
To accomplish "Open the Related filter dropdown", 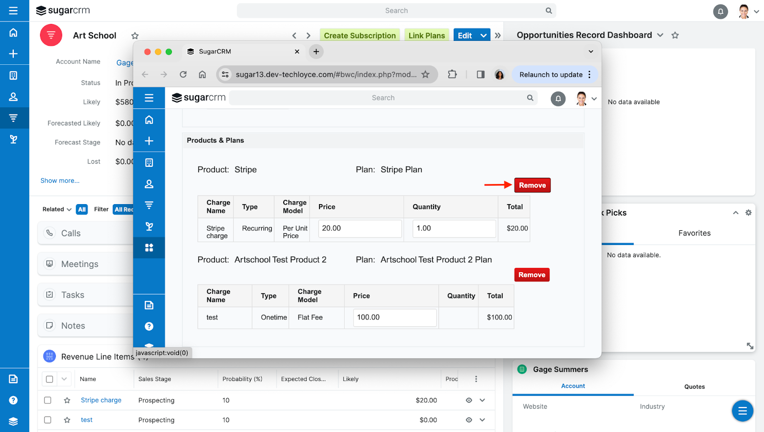I will click(x=56, y=209).
